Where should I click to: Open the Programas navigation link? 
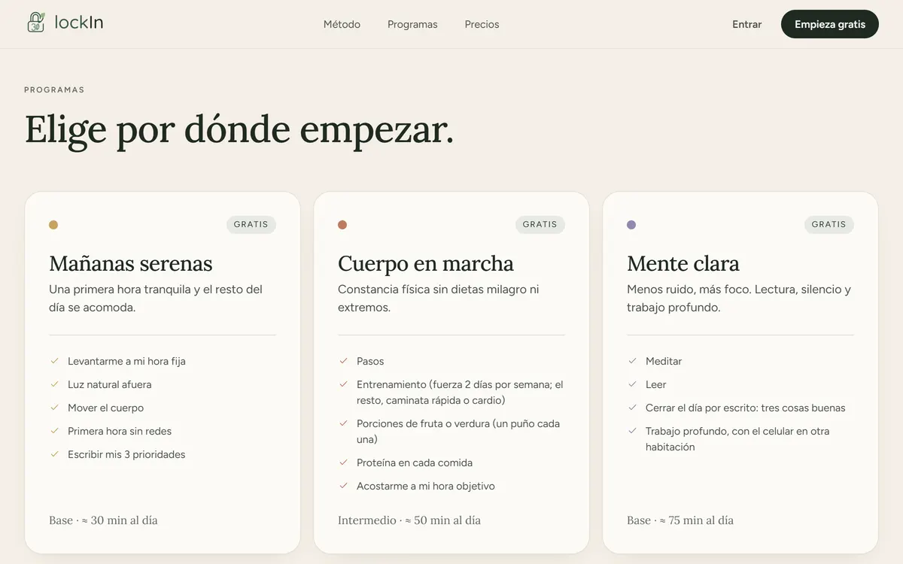pyautogui.click(x=412, y=24)
